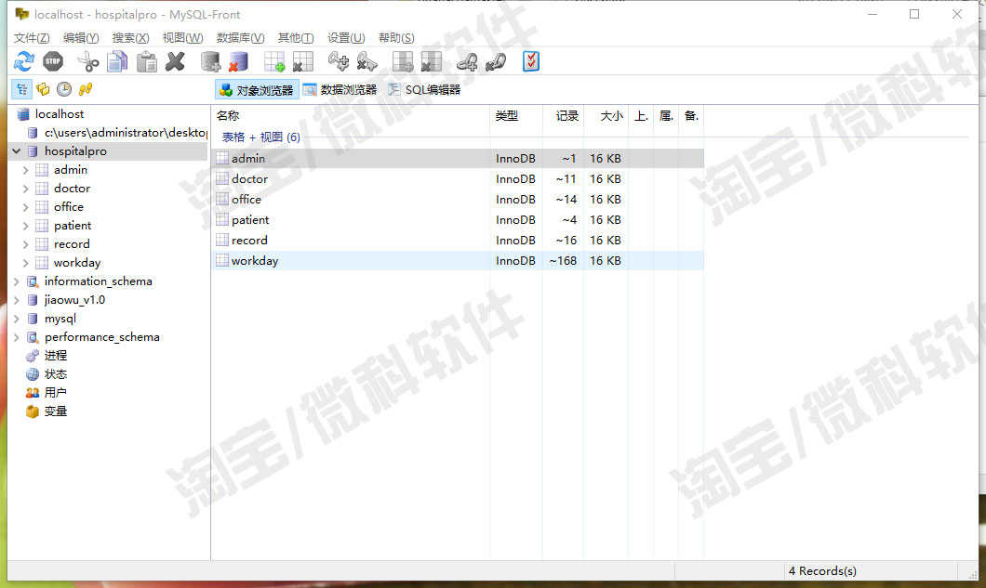986x588 pixels.
Task: Open the 帮助(S) menu
Action: [396, 38]
